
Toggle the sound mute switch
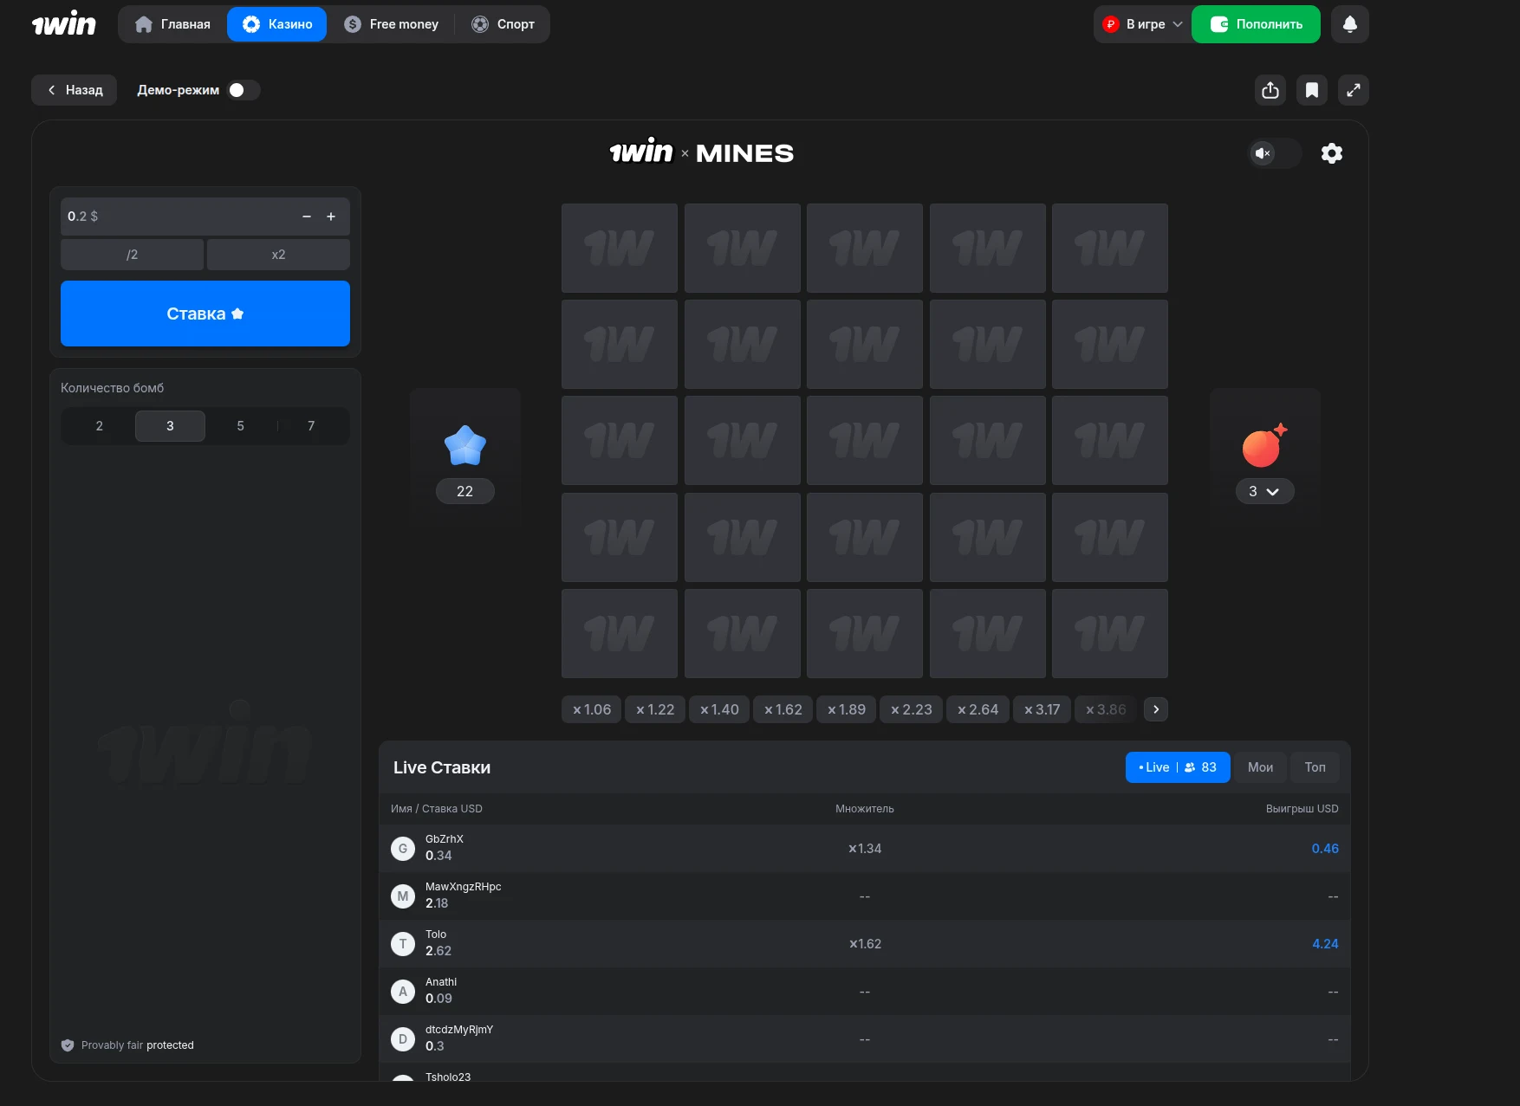(1274, 153)
